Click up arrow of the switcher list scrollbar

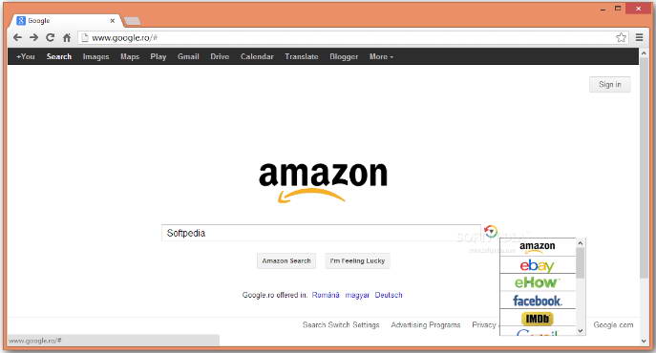(x=581, y=243)
